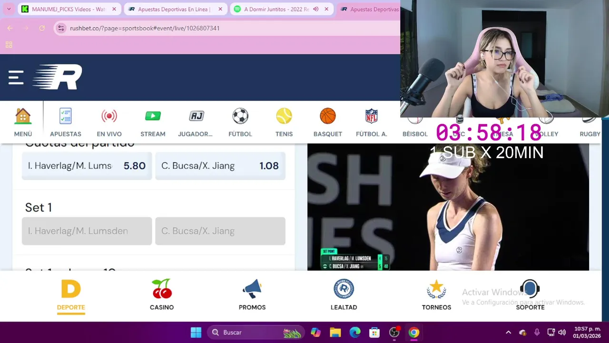Click the microphone tray icon
This screenshot has height=343, width=609.
(537, 333)
